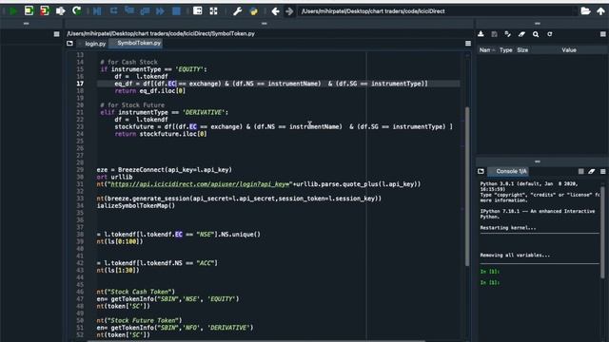Sort variables by the Name column
The width and height of the screenshot is (609, 342).
click(x=487, y=50)
